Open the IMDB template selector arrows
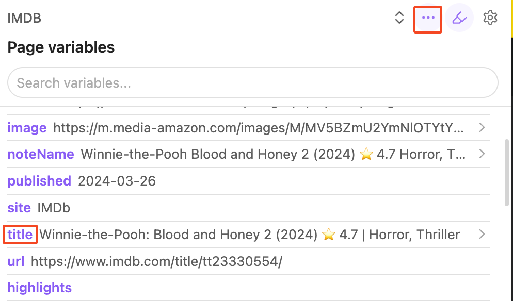Image resolution: width=513 pixels, height=301 pixels. [399, 18]
